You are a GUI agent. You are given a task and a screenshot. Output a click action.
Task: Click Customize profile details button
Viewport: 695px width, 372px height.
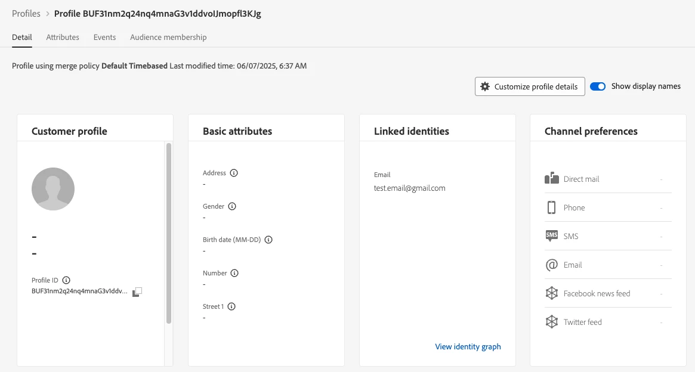tap(530, 86)
